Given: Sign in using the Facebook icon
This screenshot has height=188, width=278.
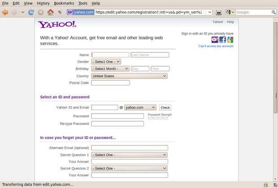Looking at the screenshot, I should [222, 40].
